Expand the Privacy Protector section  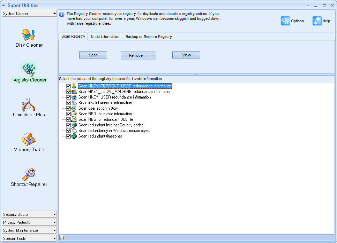[x=29, y=222]
